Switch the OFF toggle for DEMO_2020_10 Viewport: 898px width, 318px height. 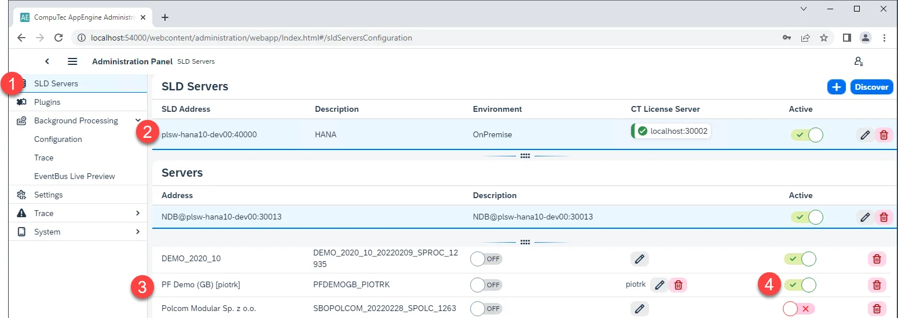486,259
